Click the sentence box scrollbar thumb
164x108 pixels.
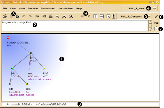[150, 26]
